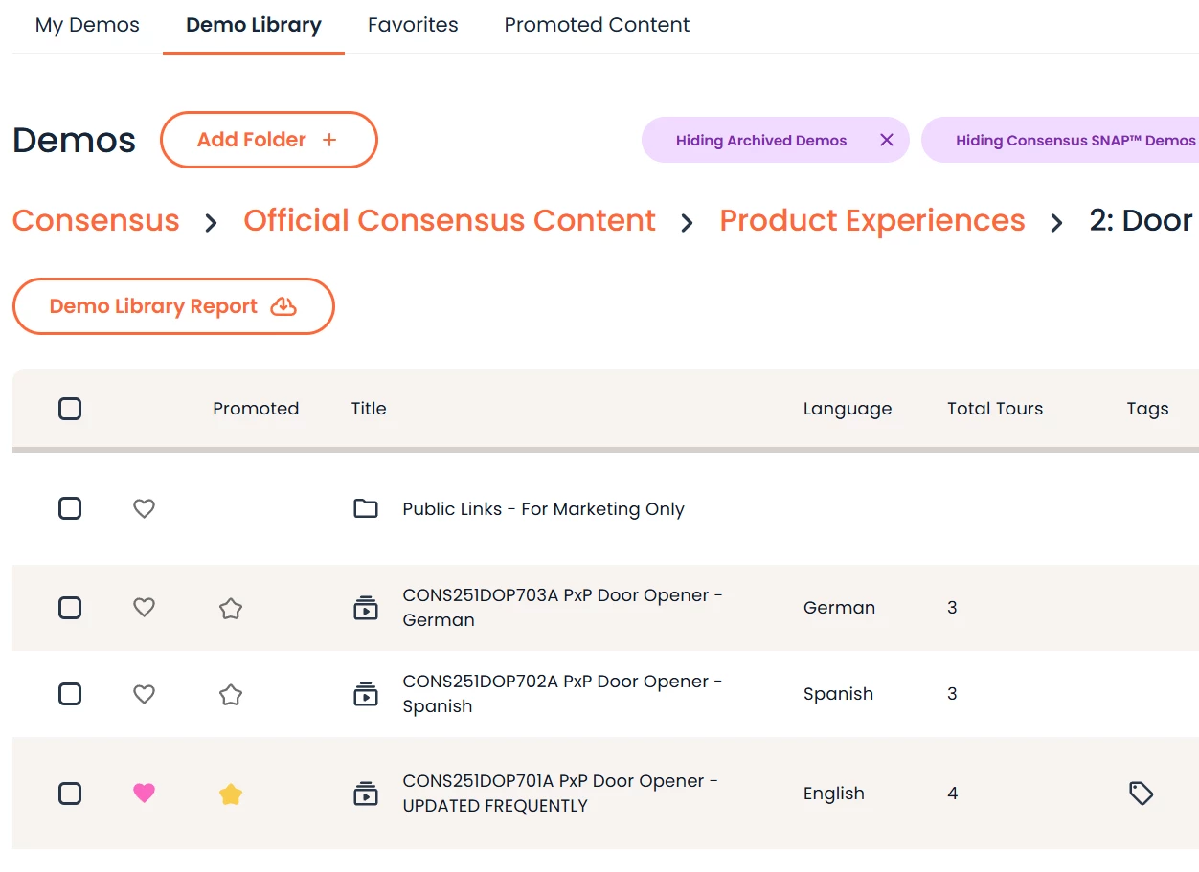This screenshot has height=872, width=1199.
Task: Go to Promoted Content tab
Action: pos(597,25)
